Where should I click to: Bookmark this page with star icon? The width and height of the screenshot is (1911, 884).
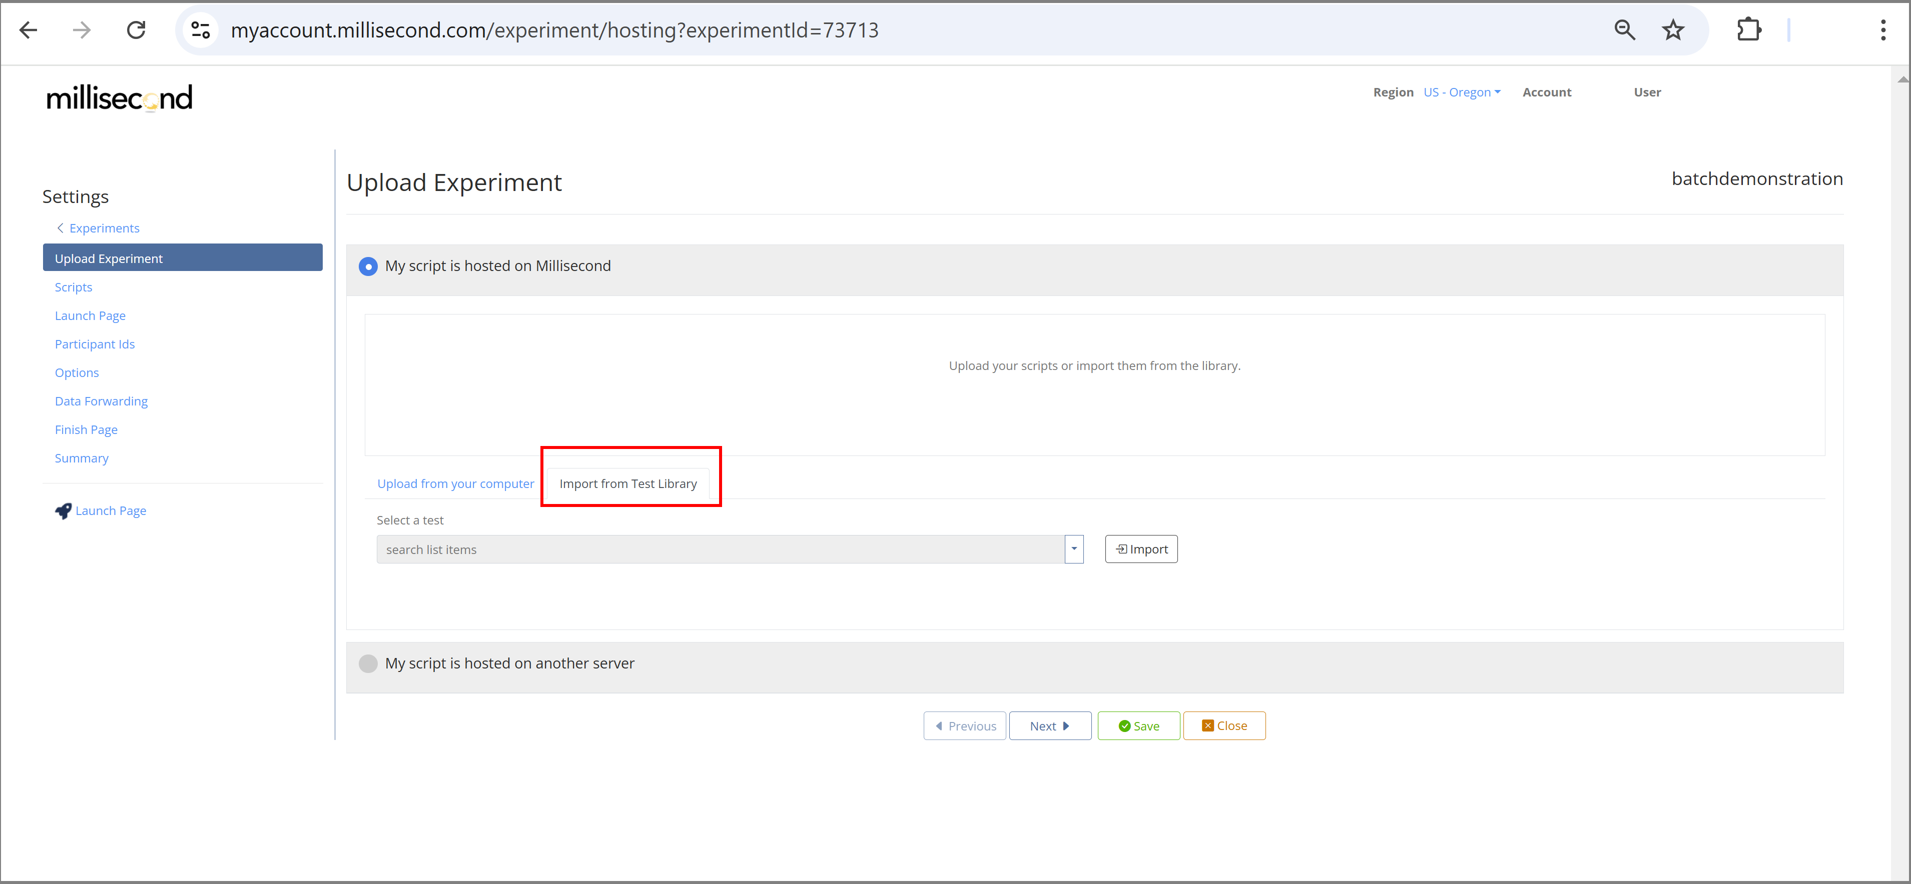[1673, 30]
